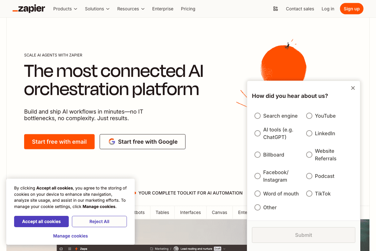Select the Google icon in the signup button
The height and width of the screenshot is (251, 376).
coord(112,142)
